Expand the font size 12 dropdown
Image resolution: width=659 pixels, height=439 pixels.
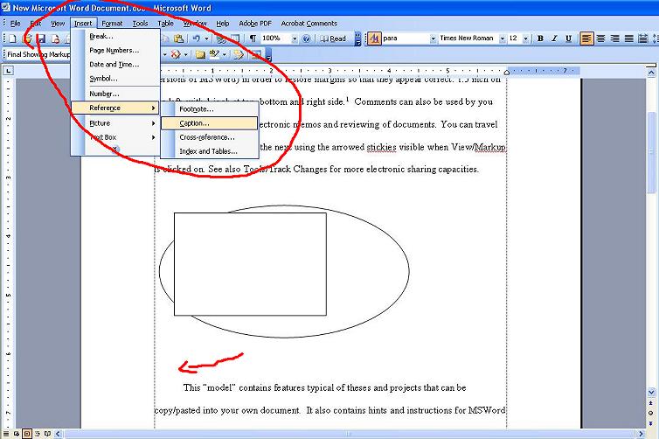point(526,38)
